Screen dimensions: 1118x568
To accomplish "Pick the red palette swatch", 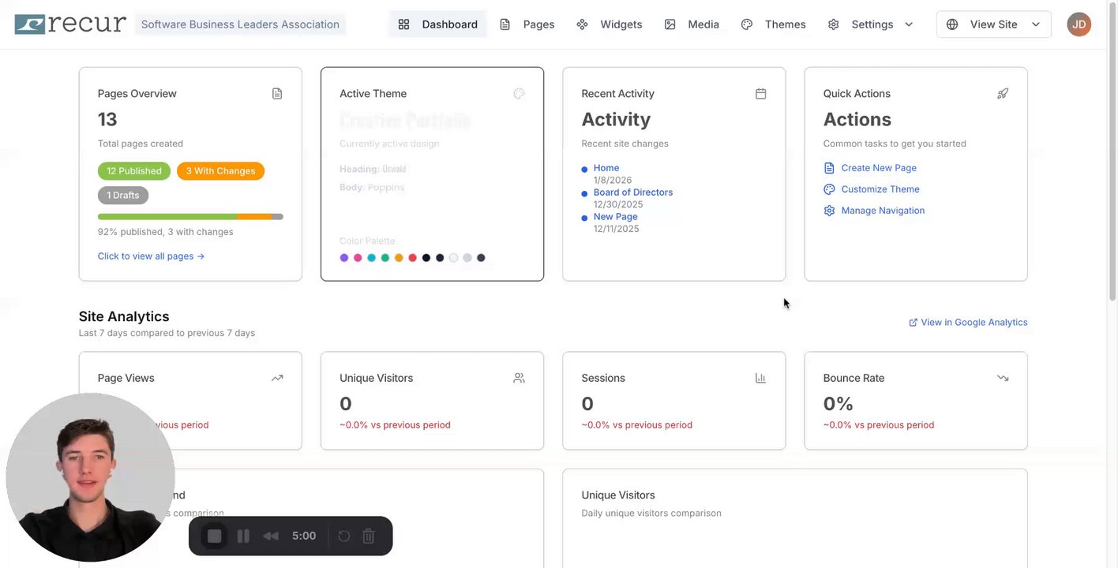I will tap(412, 258).
